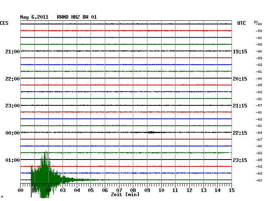The width and height of the screenshot is (264, 201).
Task: Click the Zeit [min] axis title
Action: [125, 194]
